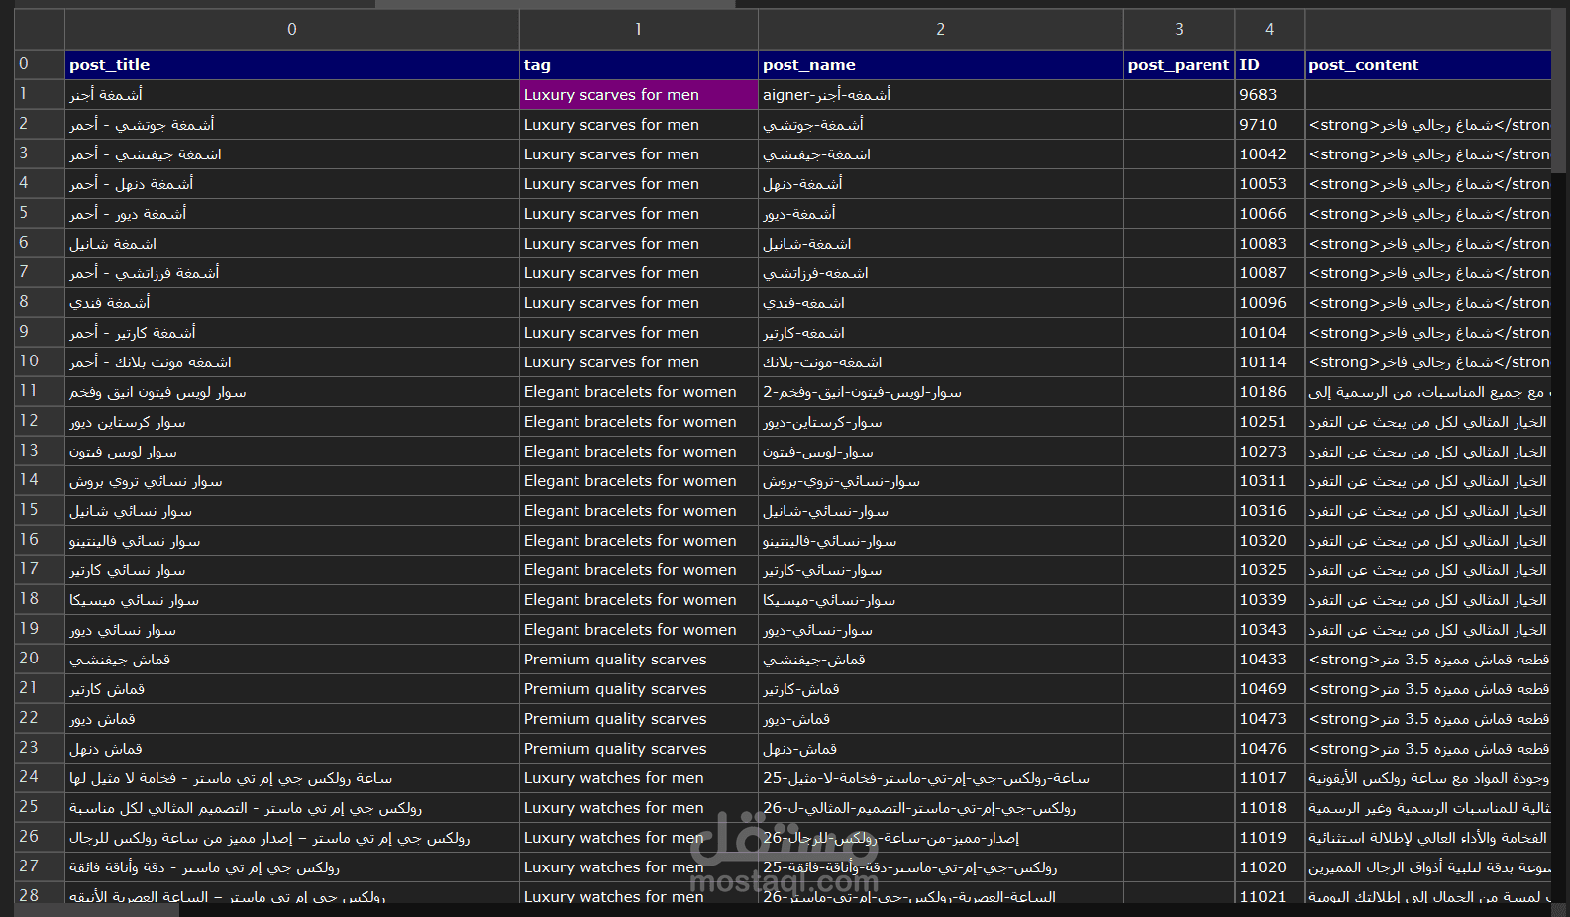Viewport: 1570px width, 917px height.
Task: Select the row number 20 header
Action: (x=40, y=660)
